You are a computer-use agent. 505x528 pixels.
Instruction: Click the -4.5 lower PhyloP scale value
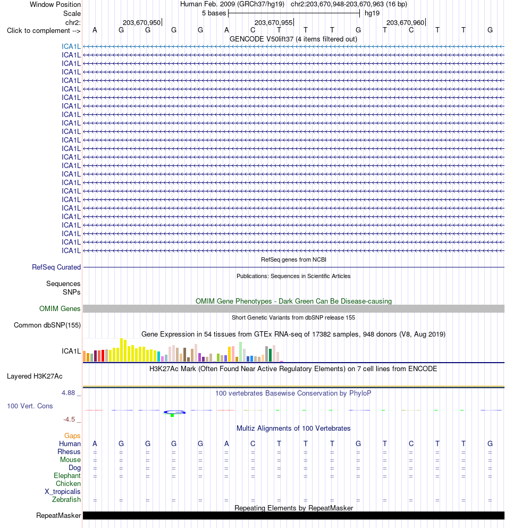69,419
